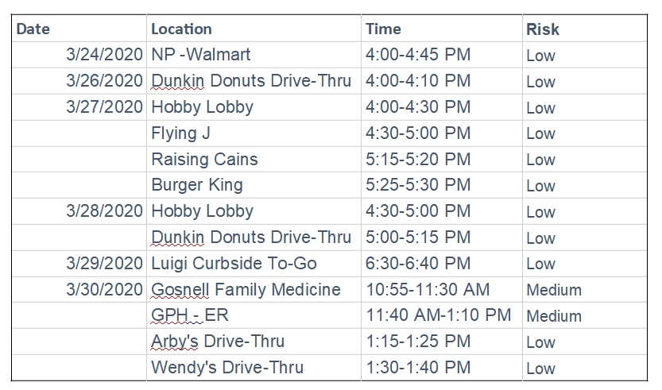The width and height of the screenshot is (662, 390).
Task: Click the Location column header
Action: 254,29
